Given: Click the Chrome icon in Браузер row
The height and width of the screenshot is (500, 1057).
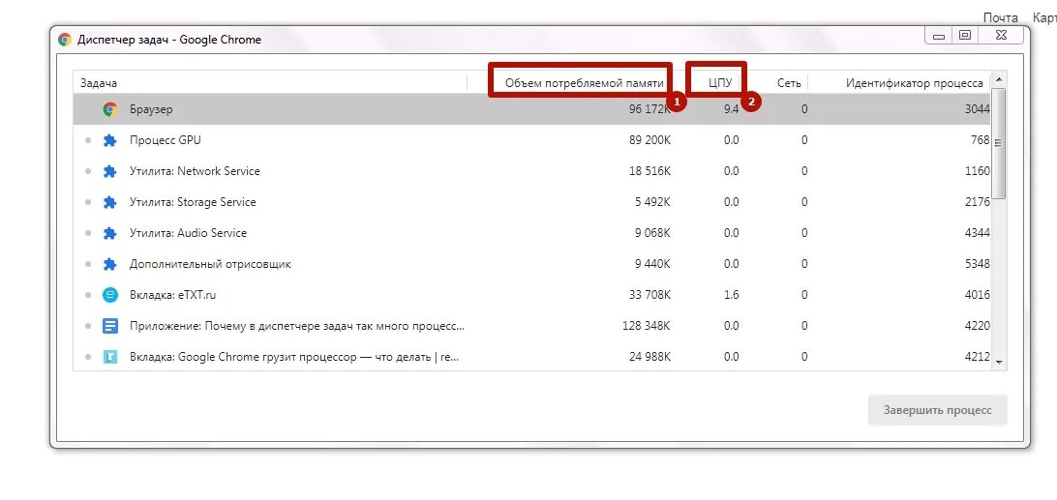Looking at the screenshot, I should pos(110,109).
